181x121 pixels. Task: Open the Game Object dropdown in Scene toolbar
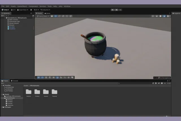(x=43, y=16)
